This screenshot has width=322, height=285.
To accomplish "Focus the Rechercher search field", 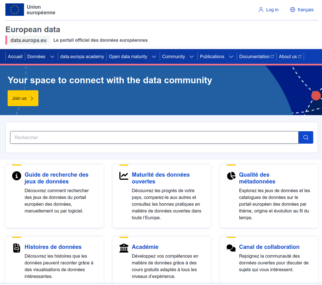I will 154,137.
